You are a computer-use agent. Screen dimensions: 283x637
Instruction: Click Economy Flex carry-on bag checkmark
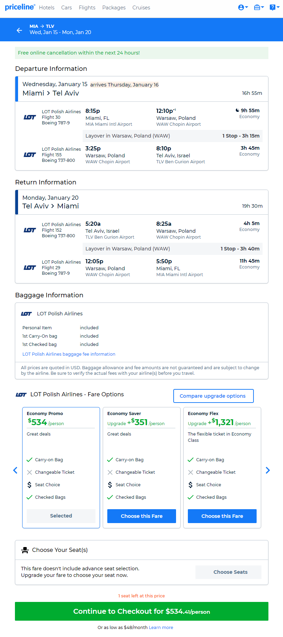191,460
